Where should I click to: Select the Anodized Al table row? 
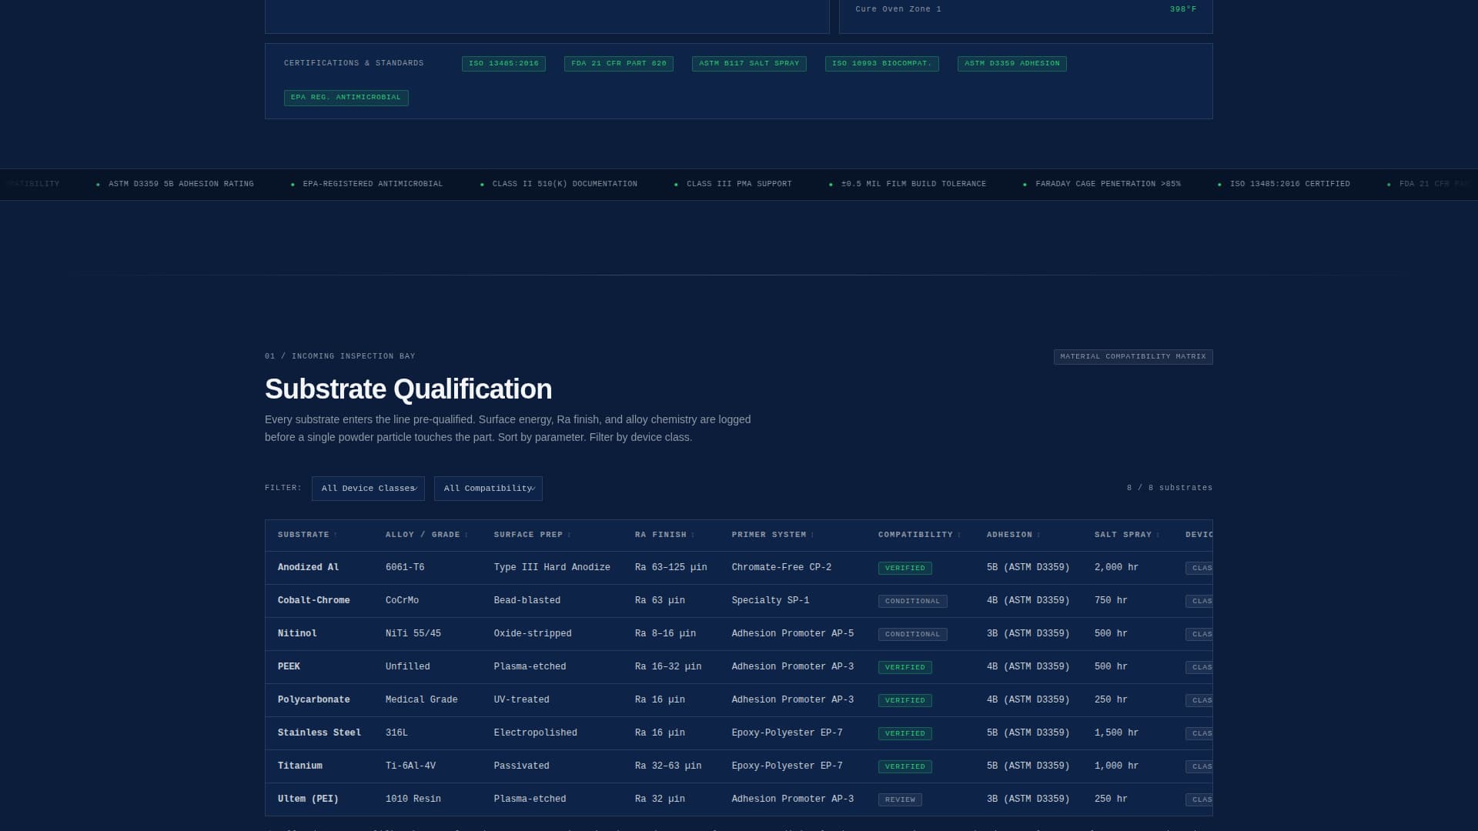[x=308, y=568]
